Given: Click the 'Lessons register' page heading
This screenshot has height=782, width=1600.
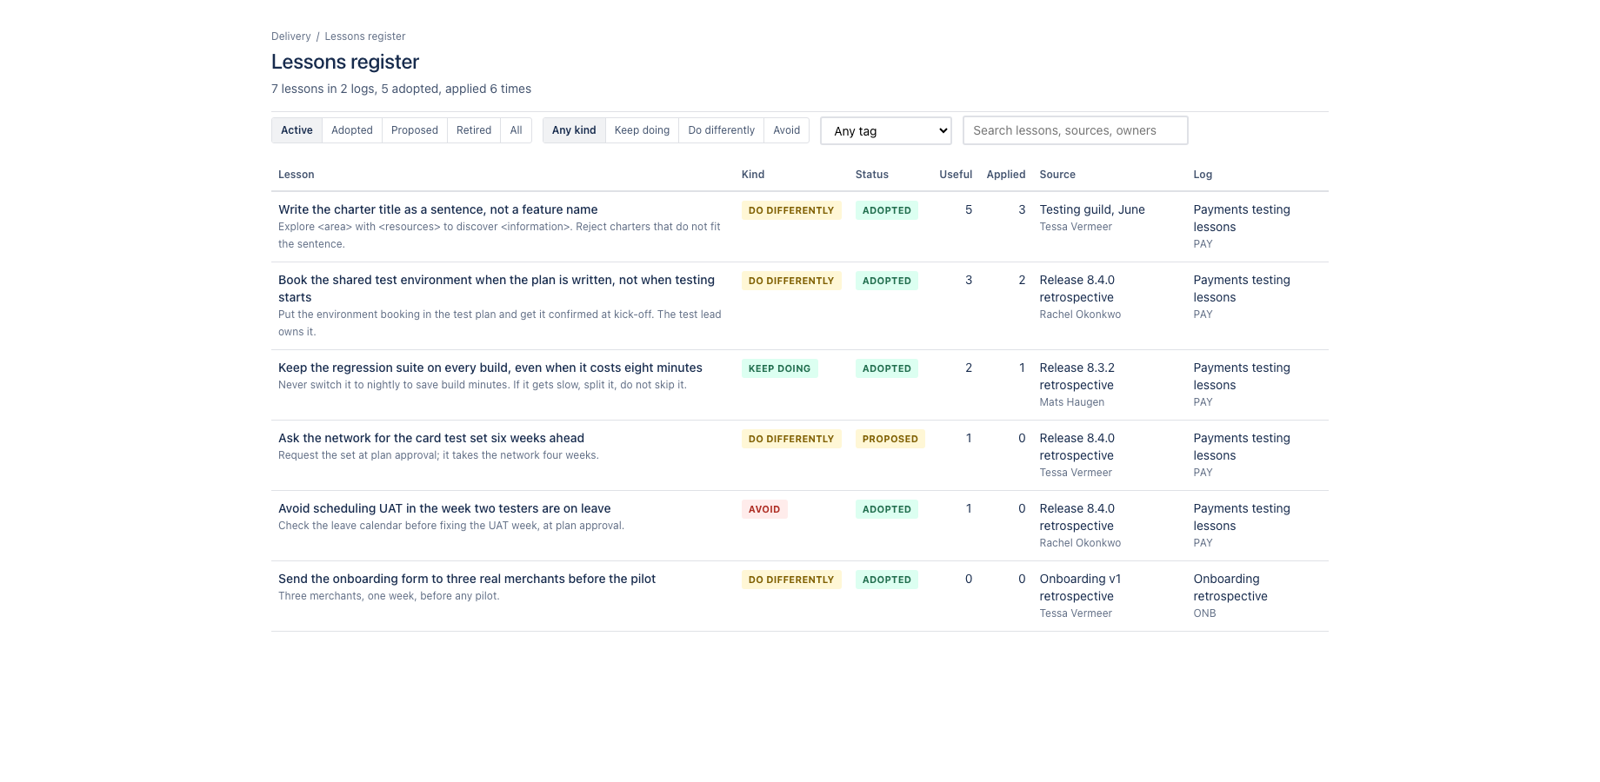Looking at the screenshot, I should coord(345,62).
